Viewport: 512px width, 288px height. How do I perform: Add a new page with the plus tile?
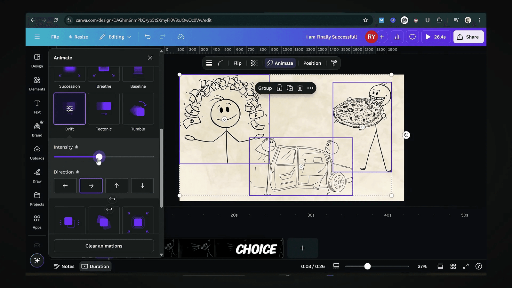[x=302, y=248]
